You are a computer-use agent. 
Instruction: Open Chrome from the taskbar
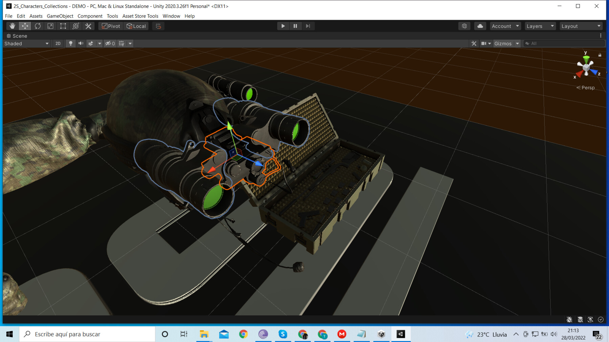[243, 334]
